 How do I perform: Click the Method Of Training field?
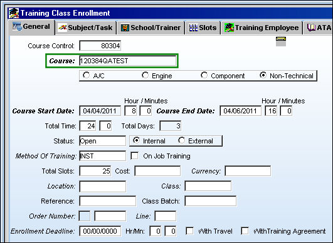click(103, 156)
